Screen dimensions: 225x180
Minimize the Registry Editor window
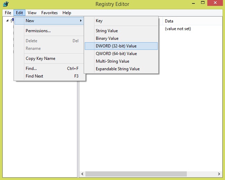pyautogui.click(x=193, y=3)
